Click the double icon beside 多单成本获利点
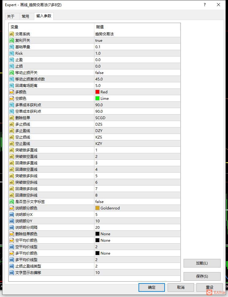Viewport: 228px width, 297px height. [x=12, y=105]
